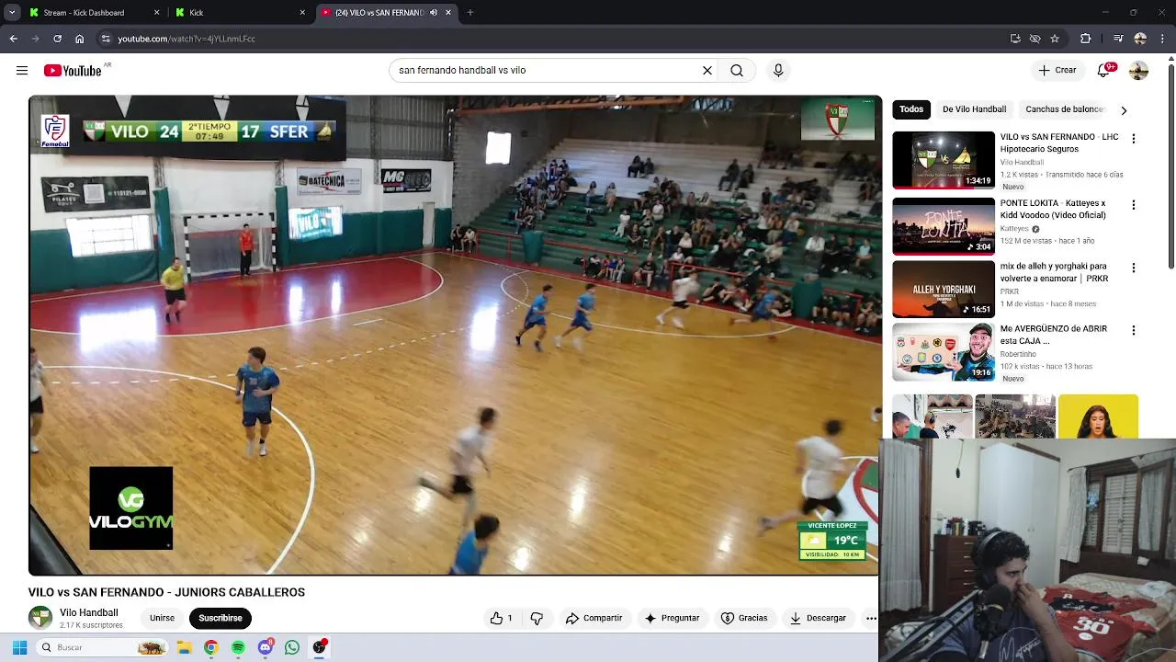The height and width of the screenshot is (662, 1176).
Task: Go to the YouTube home logo
Action: [x=73, y=71]
